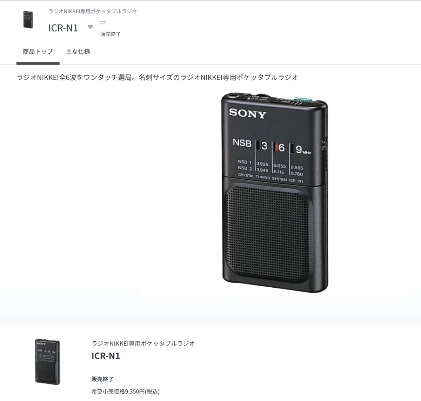This screenshot has height=401, width=421.
Task: Click the bold ICR-N1 heading at bottom
Action: 106,356
